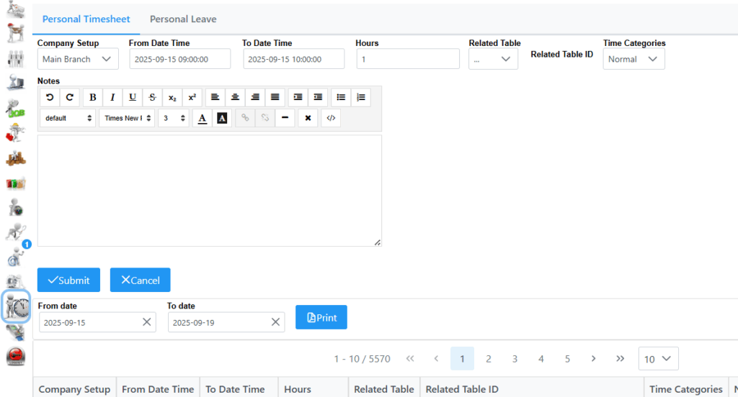Click the Undo icon in Notes toolbar
This screenshot has height=397, width=738.
50,97
